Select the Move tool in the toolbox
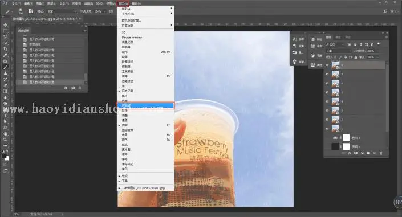Screen dimensions: 402x217 (5, 25)
